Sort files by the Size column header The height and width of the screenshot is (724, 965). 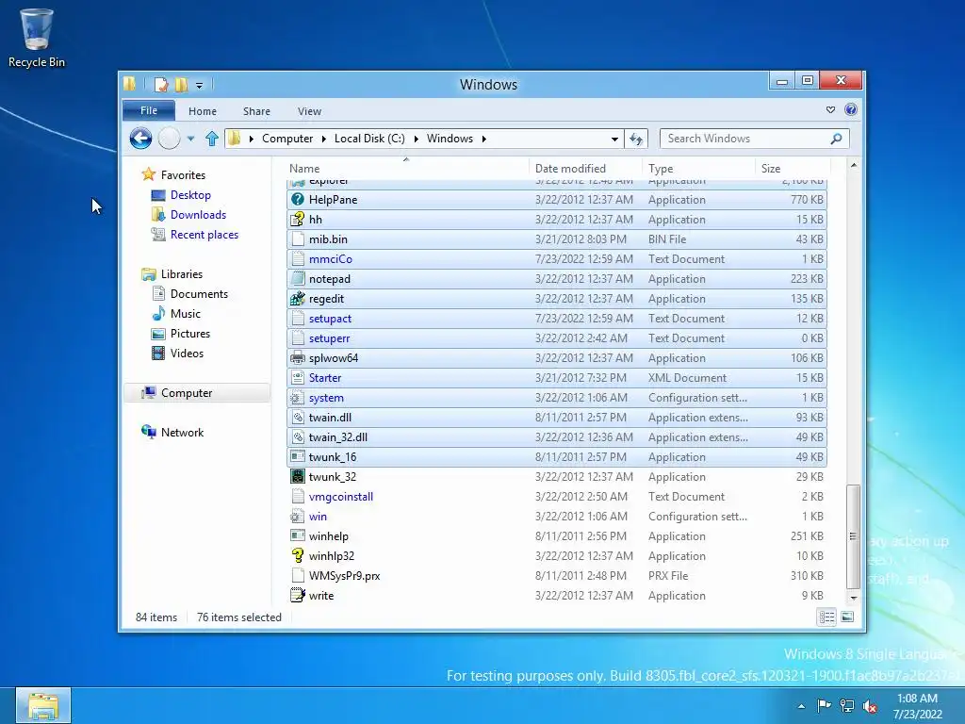click(x=793, y=168)
